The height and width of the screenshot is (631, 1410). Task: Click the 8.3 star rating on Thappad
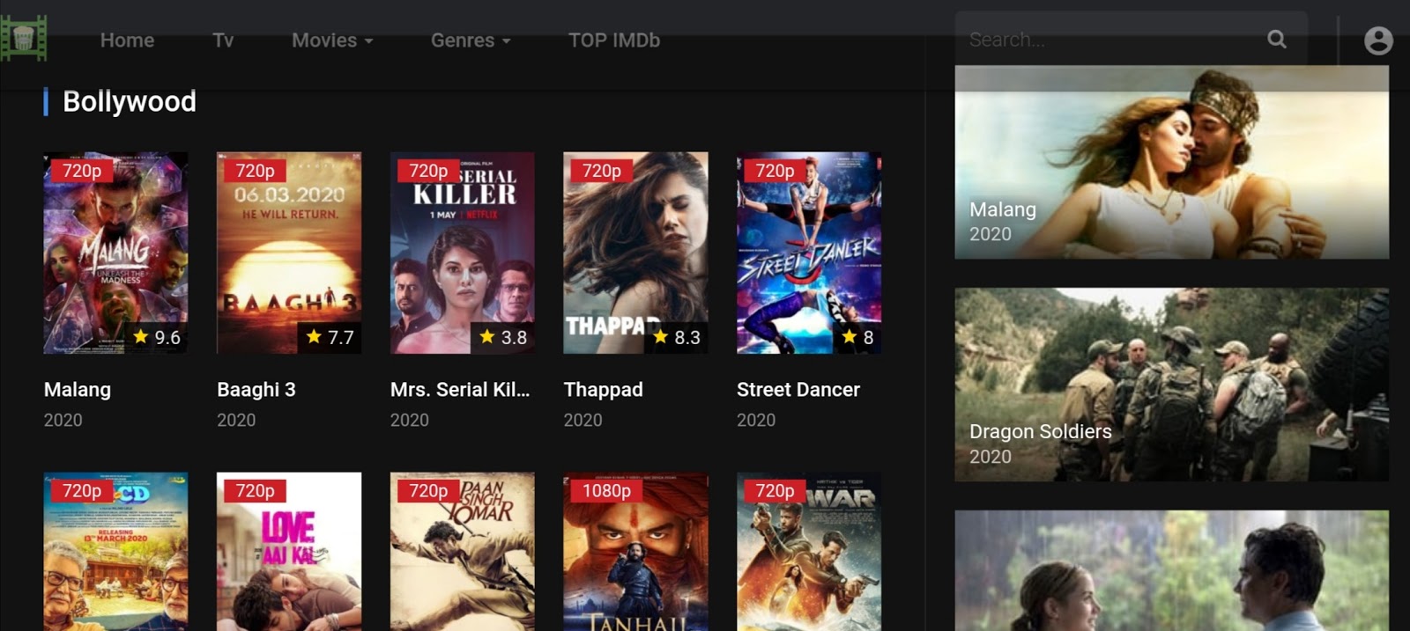pos(677,337)
